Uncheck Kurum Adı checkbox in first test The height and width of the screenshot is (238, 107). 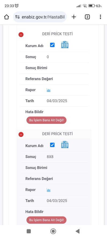pos(52,45)
